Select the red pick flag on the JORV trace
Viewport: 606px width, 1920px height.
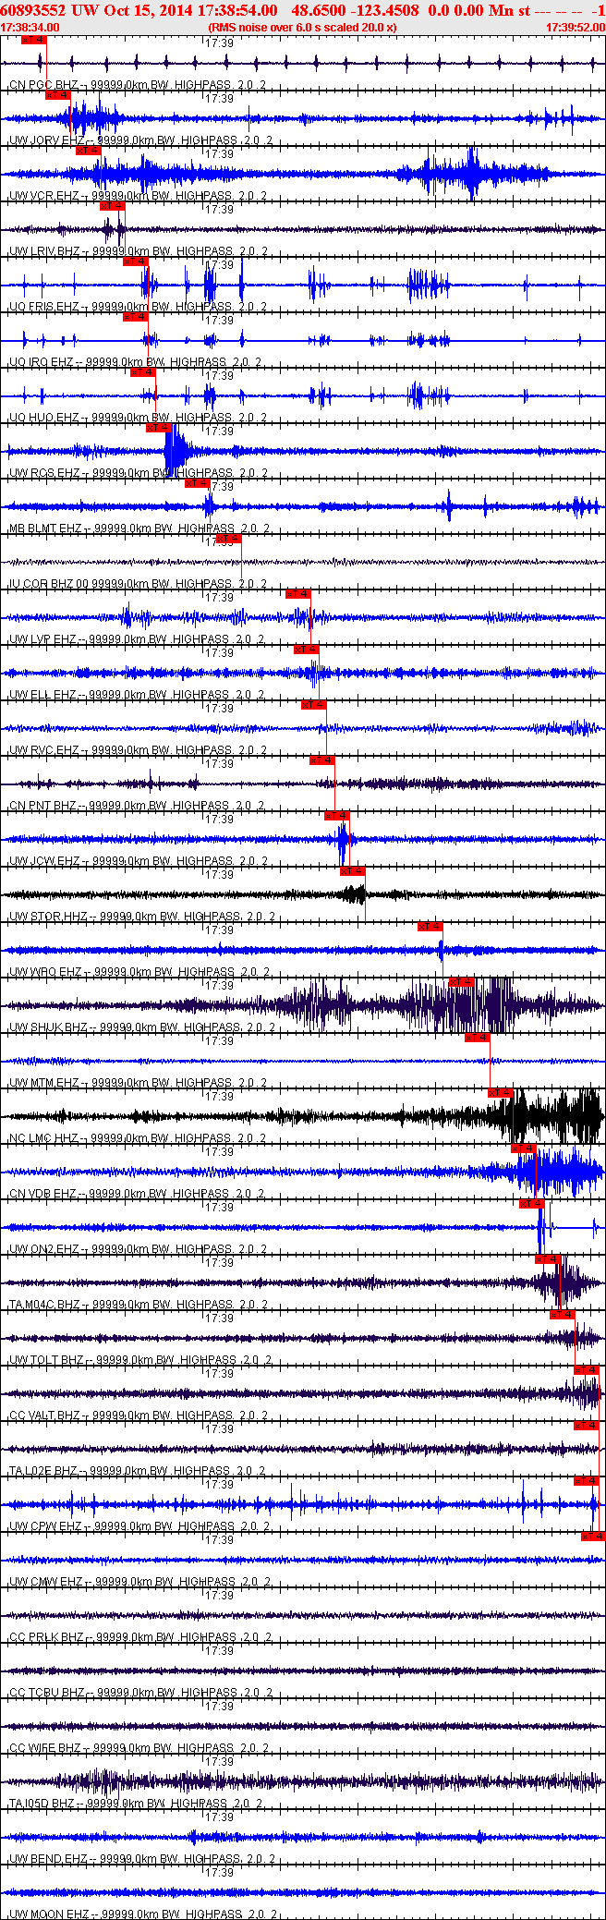tap(58, 95)
